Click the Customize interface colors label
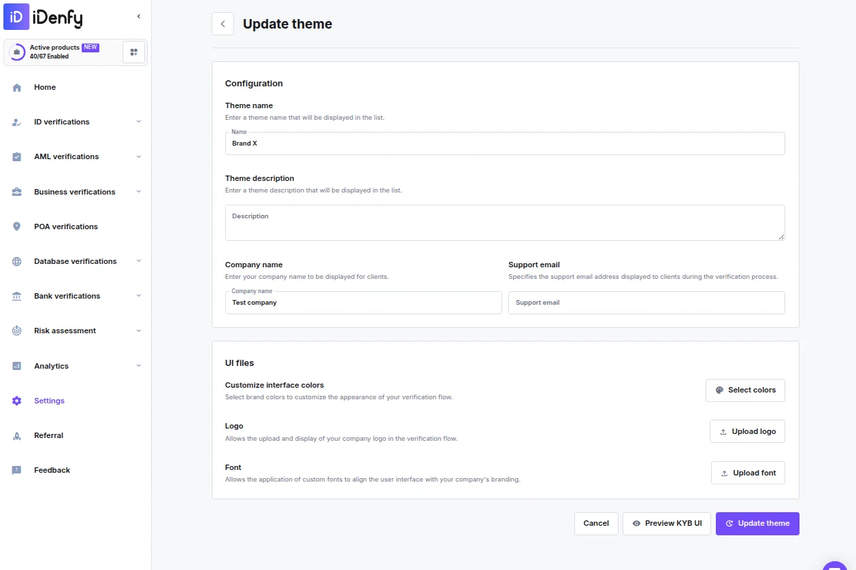Viewport: 856px width, 570px height. [x=275, y=385]
